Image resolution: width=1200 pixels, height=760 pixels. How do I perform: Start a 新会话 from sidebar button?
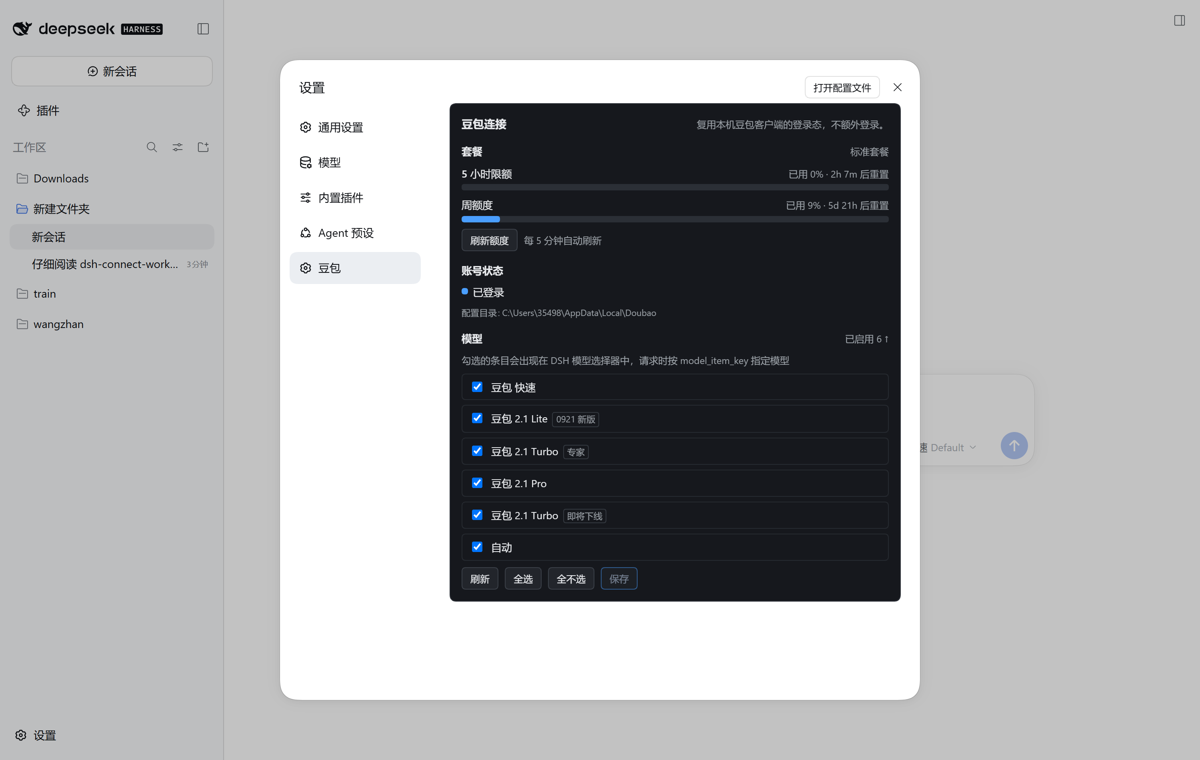pyautogui.click(x=112, y=71)
